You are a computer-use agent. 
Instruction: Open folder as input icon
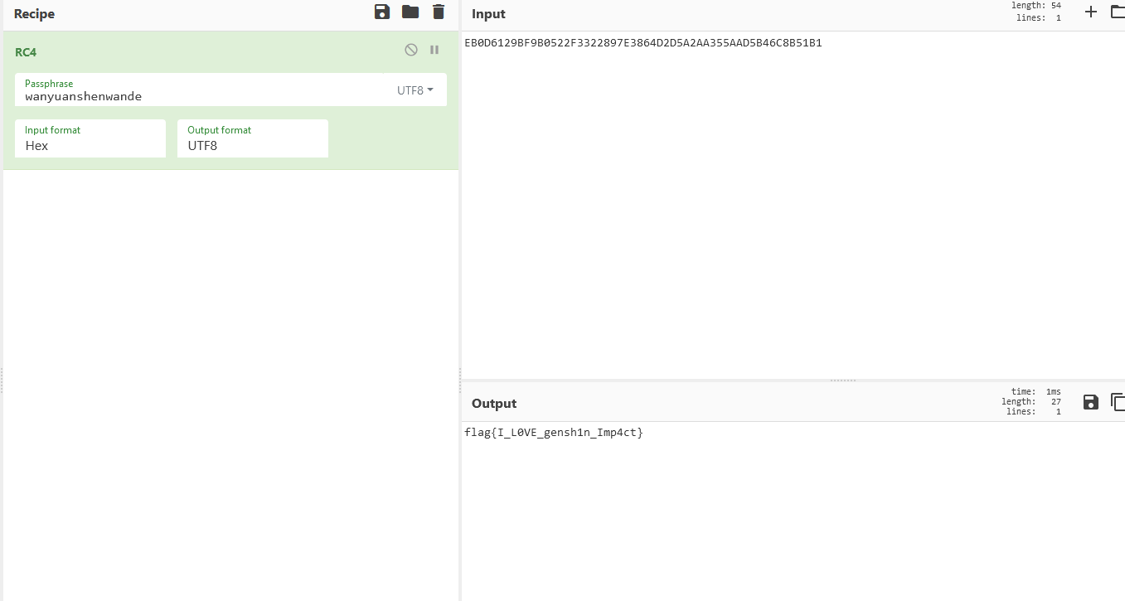tap(1118, 12)
